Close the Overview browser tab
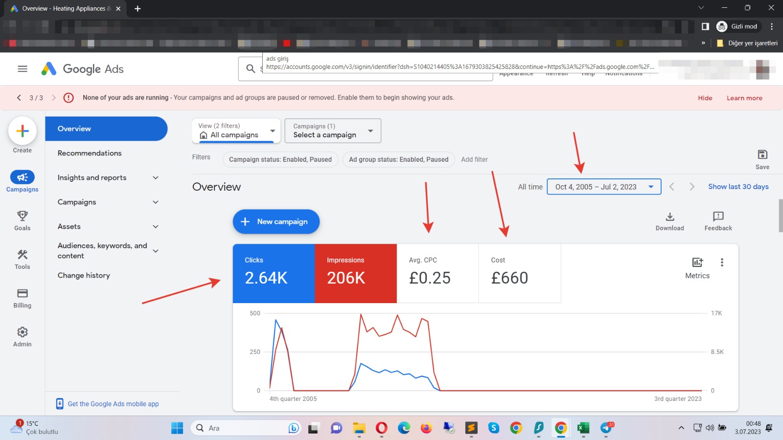 point(118,8)
